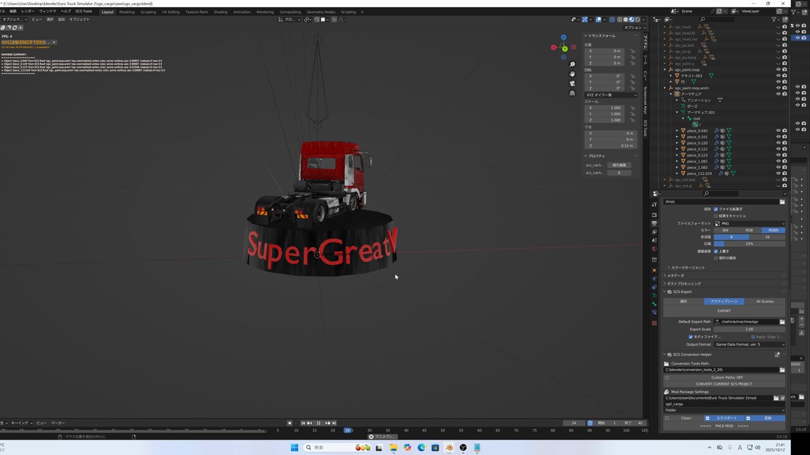Click the PACK MOD button
Viewport: 810px width, 455px height.
pyautogui.click(x=725, y=426)
